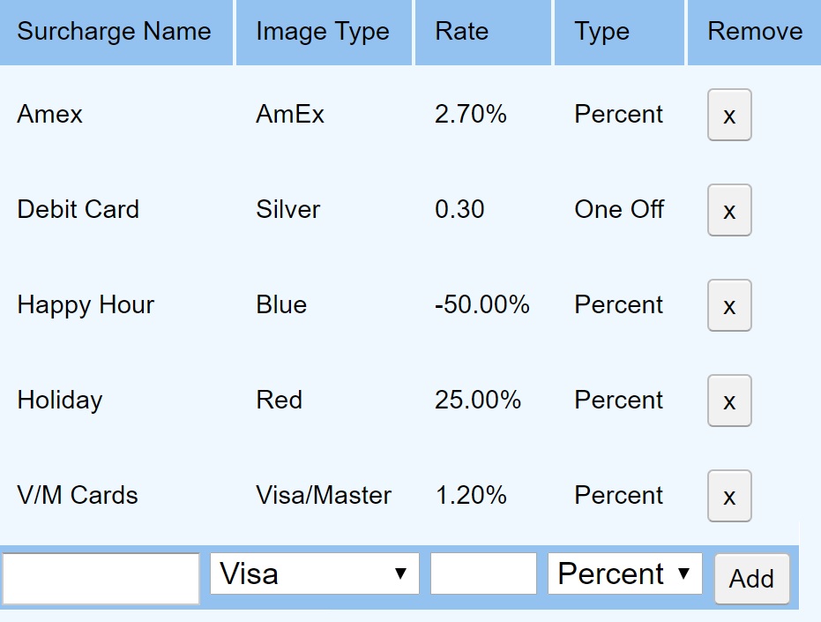Click the One Off type label
Screen dimensions: 821x622
pos(618,210)
